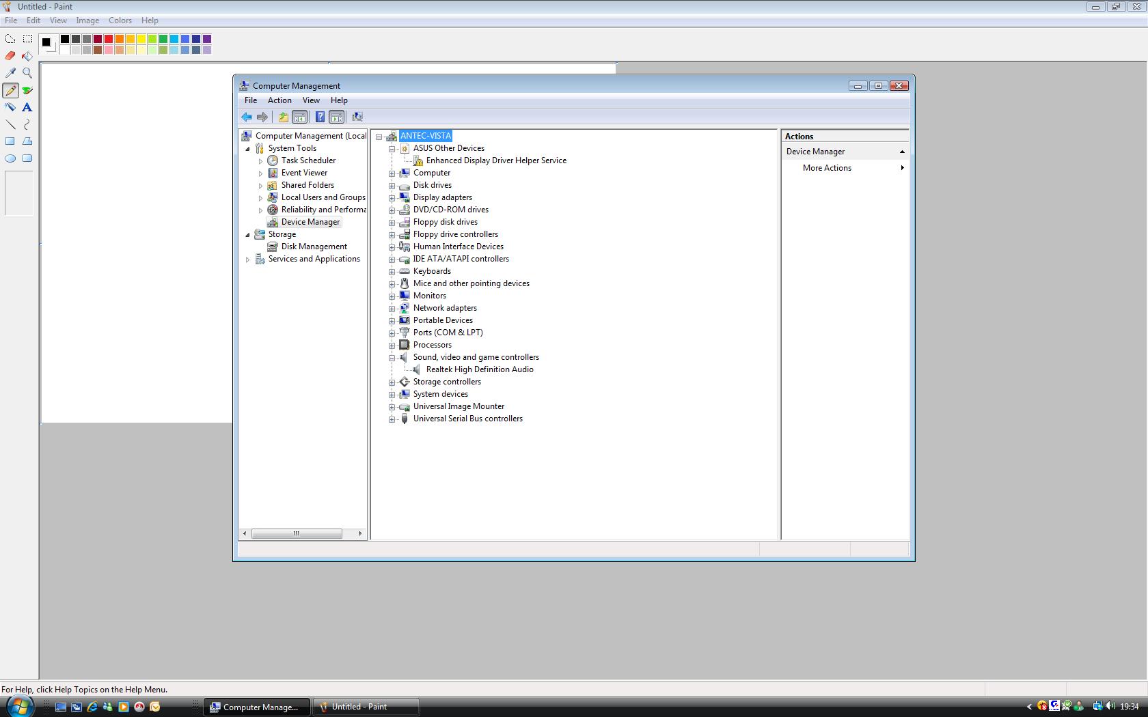Expand the Network adapters category
The image size is (1148, 717).
[392, 308]
